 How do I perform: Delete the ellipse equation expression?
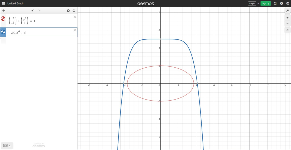point(75,17)
